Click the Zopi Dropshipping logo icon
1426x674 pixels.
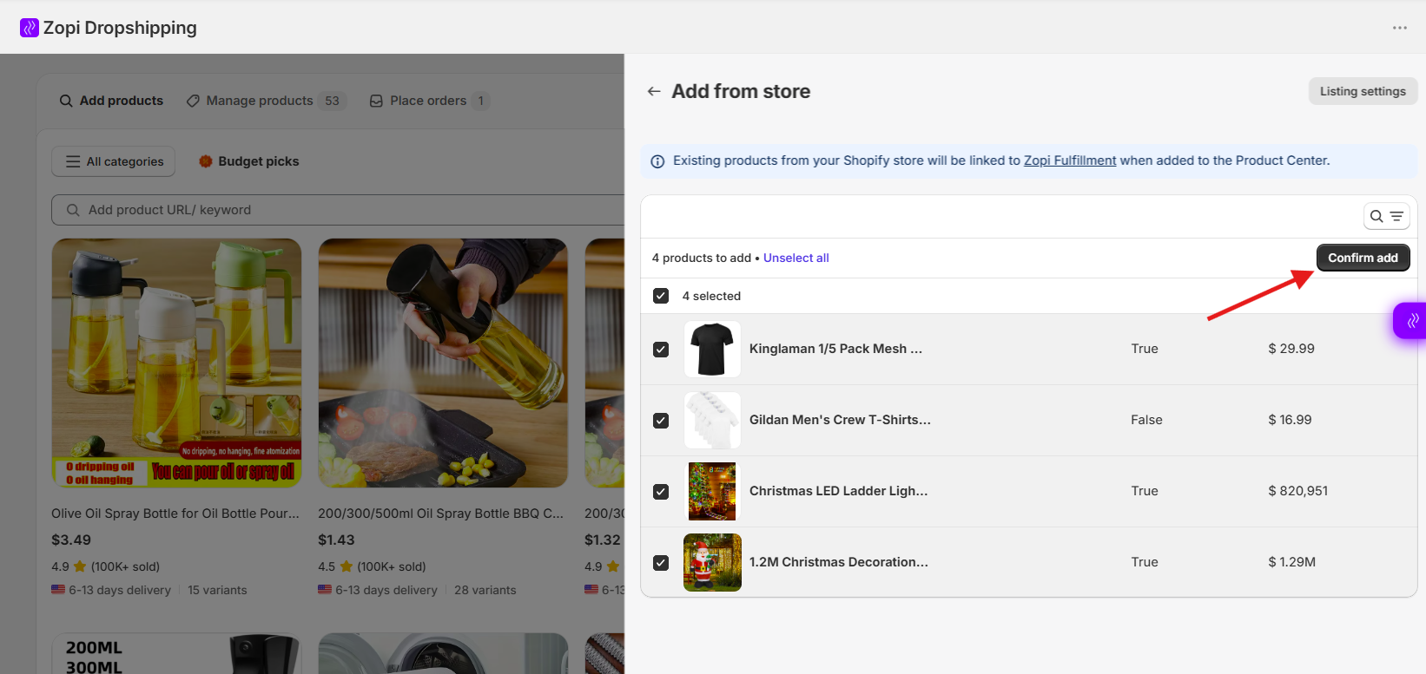coord(30,28)
